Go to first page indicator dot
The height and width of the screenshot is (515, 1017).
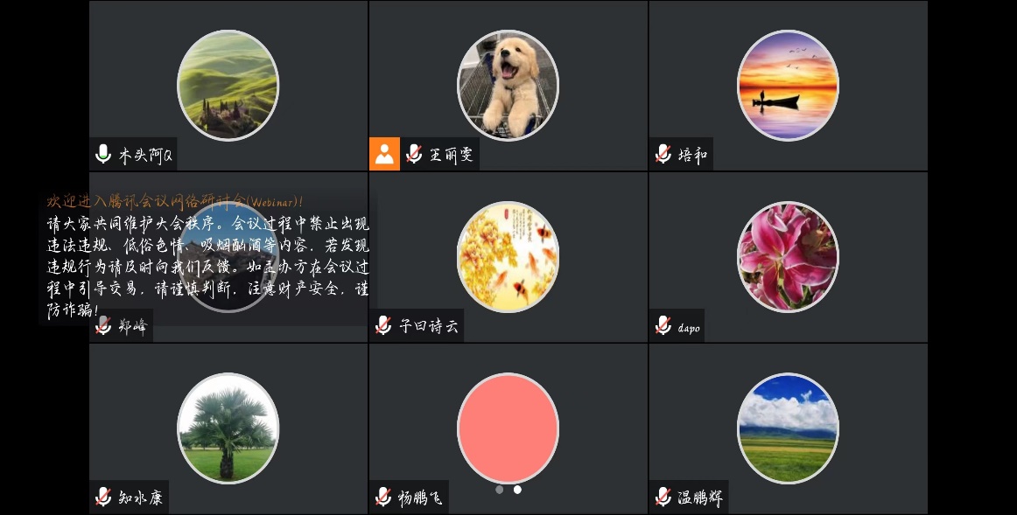click(500, 490)
